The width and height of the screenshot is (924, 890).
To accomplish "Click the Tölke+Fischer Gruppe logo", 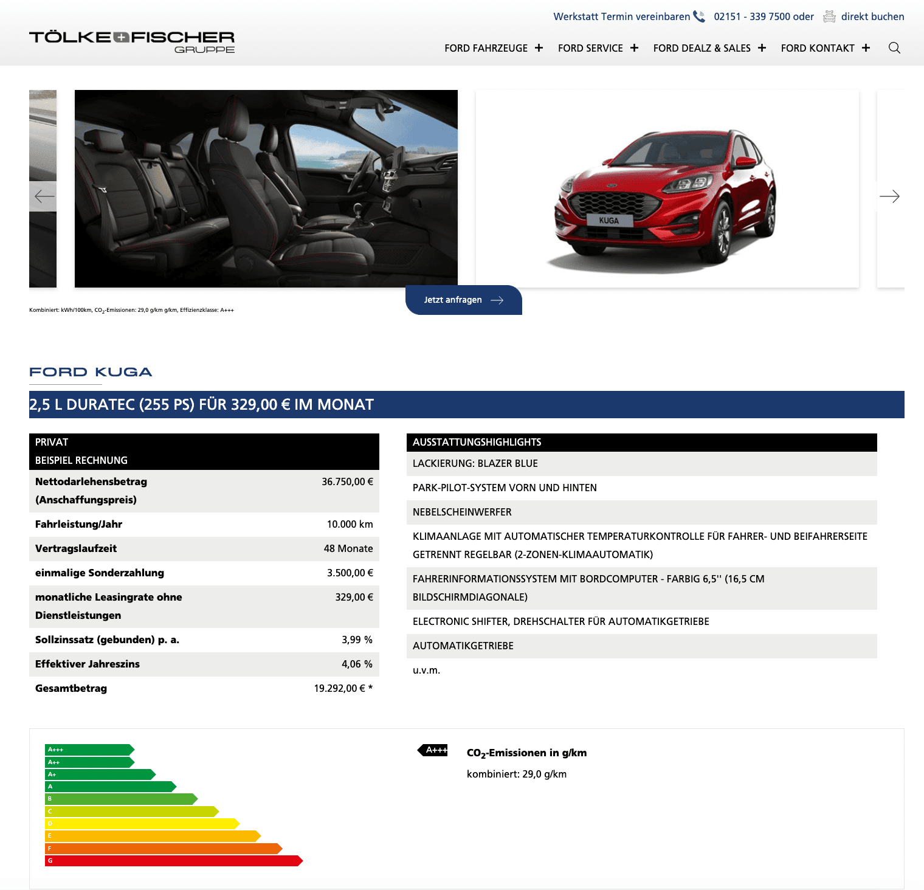I will [132, 42].
